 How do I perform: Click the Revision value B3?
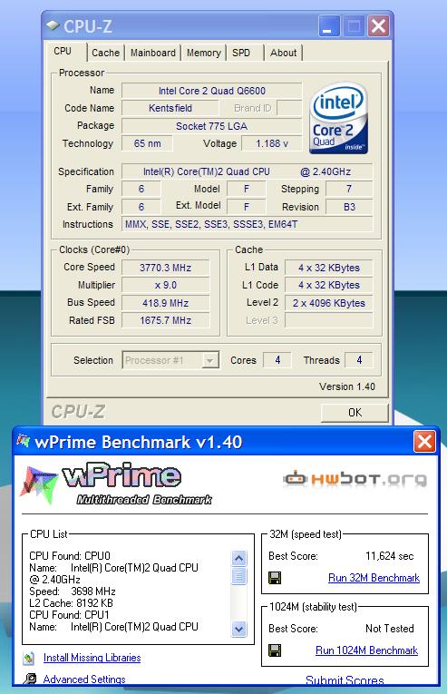pyautogui.click(x=349, y=207)
